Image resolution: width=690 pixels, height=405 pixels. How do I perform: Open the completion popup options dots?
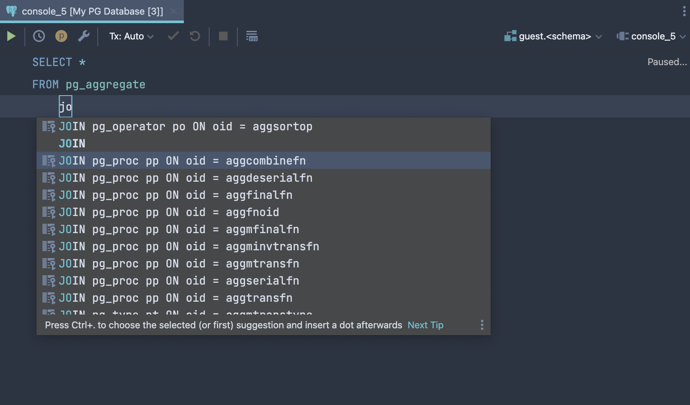[482, 325]
